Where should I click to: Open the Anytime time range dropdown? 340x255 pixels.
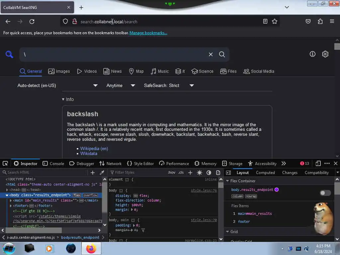[x=121, y=85]
